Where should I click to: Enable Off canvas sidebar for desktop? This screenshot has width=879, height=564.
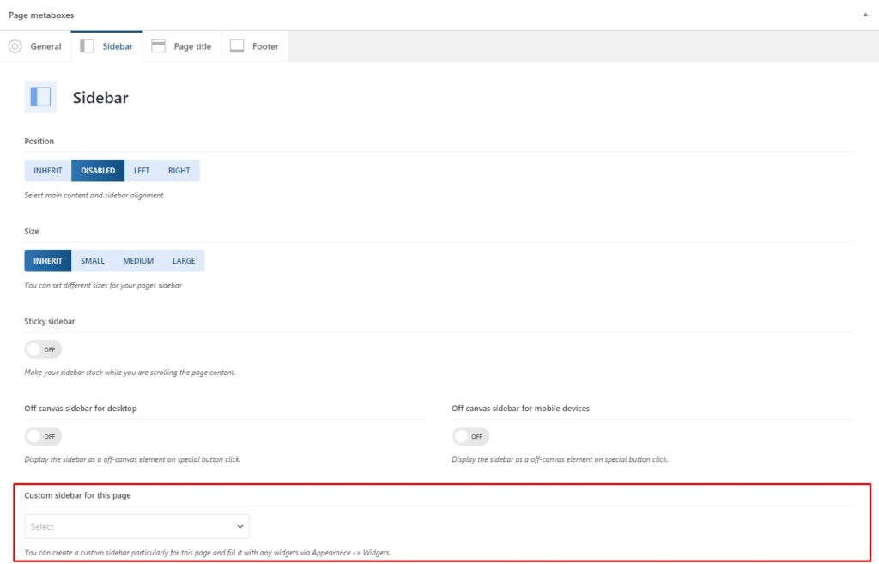pyautogui.click(x=43, y=436)
